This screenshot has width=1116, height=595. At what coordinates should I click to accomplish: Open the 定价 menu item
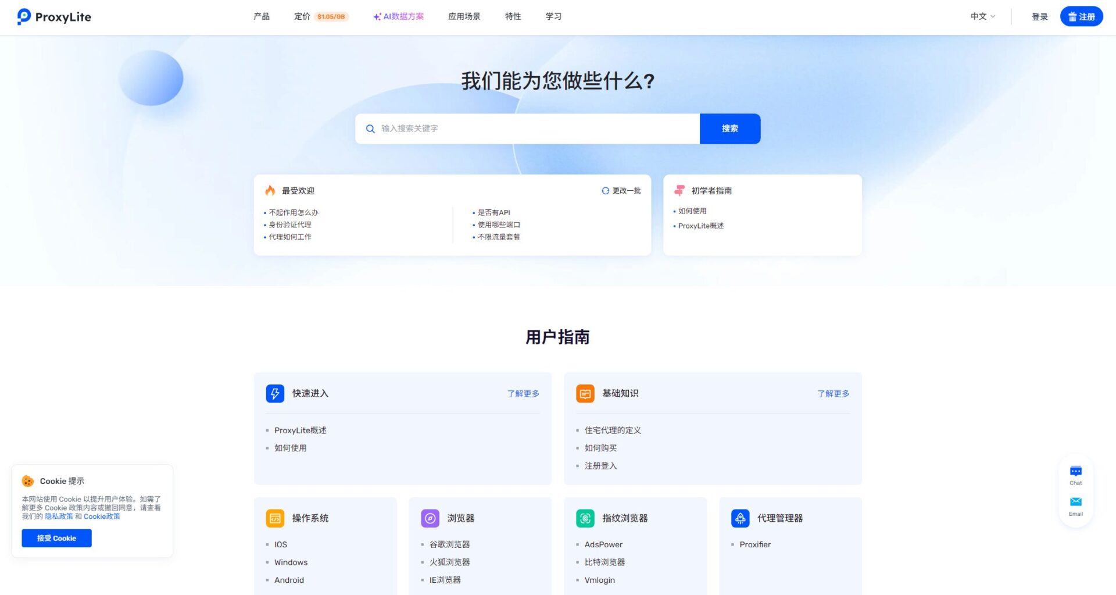pos(302,16)
